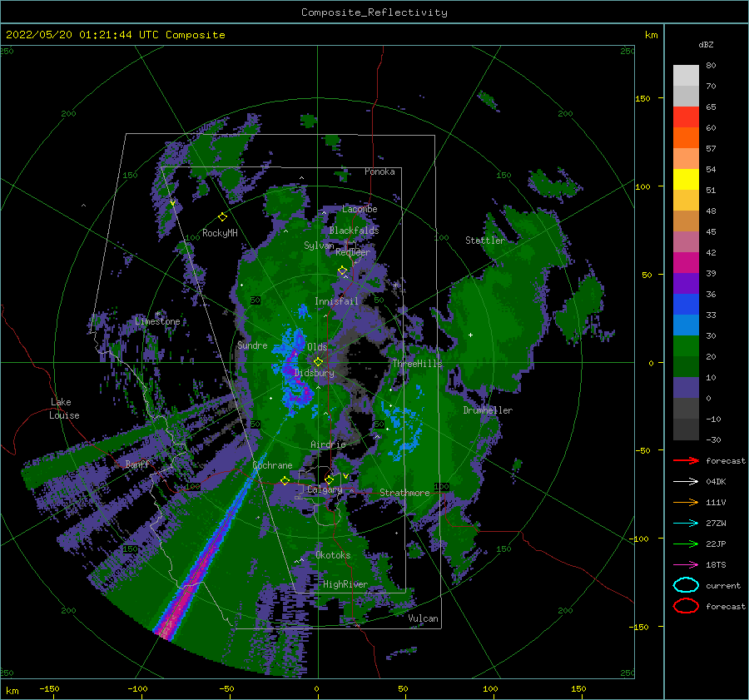Click the Sylvan label
749x700 pixels.
coord(319,246)
